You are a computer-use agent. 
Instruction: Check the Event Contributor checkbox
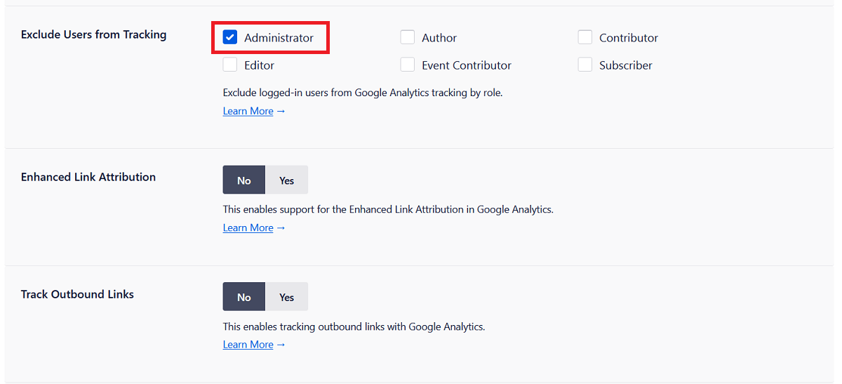[x=408, y=65]
